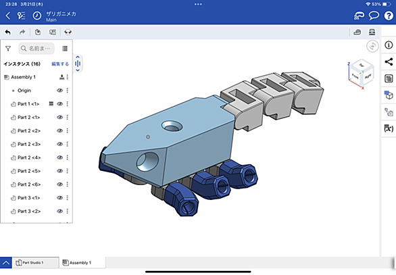Switch to the Part Studio 1 tab
The width and height of the screenshot is (396, 275).
click(x=36, y=263)
